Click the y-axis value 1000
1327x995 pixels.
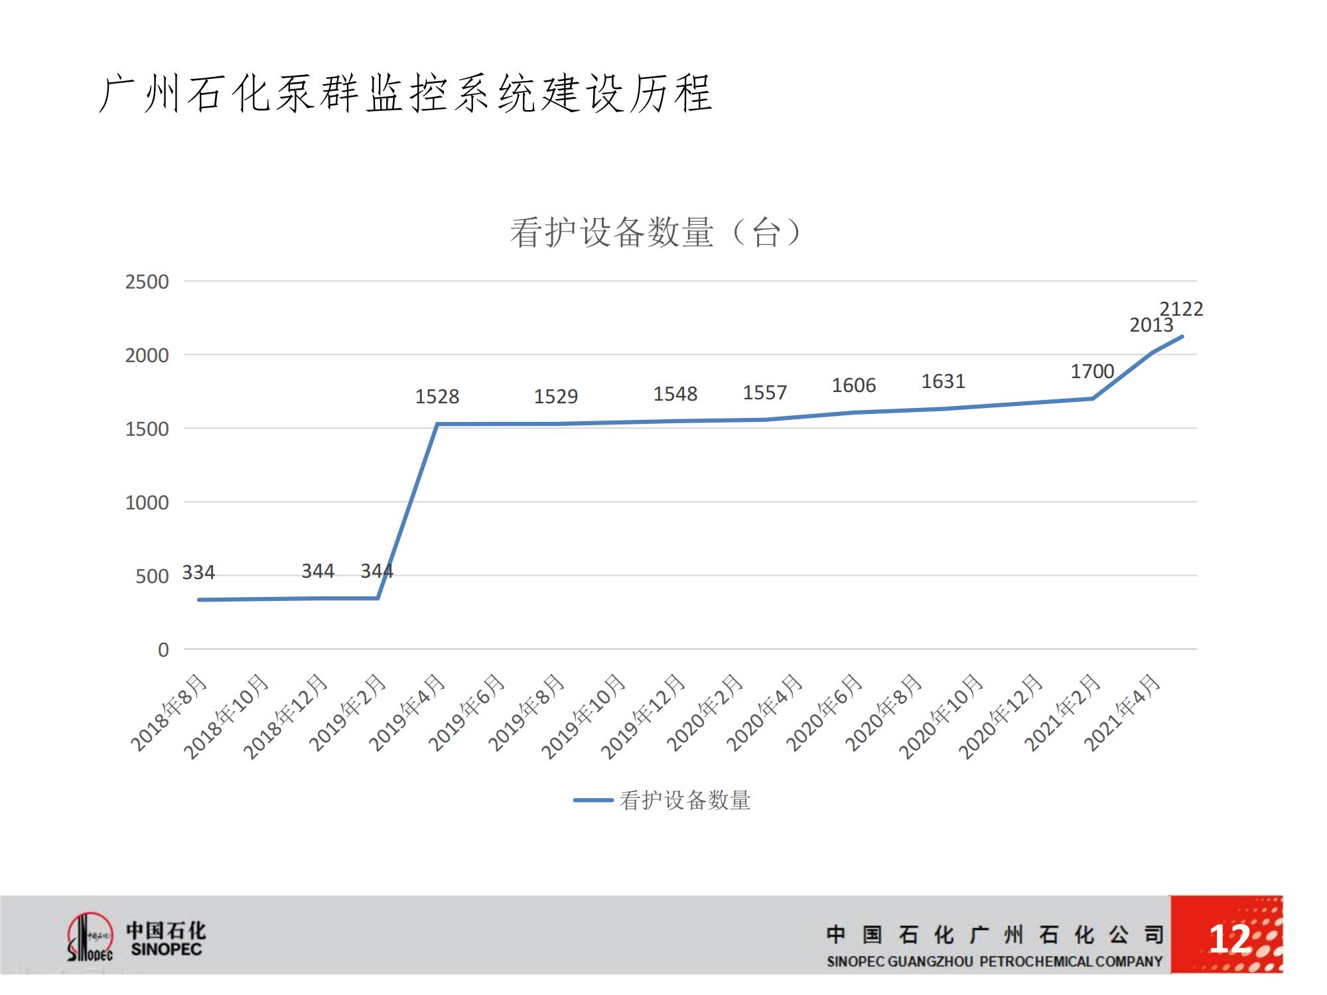pyautogui.click(x=147, y=503)
